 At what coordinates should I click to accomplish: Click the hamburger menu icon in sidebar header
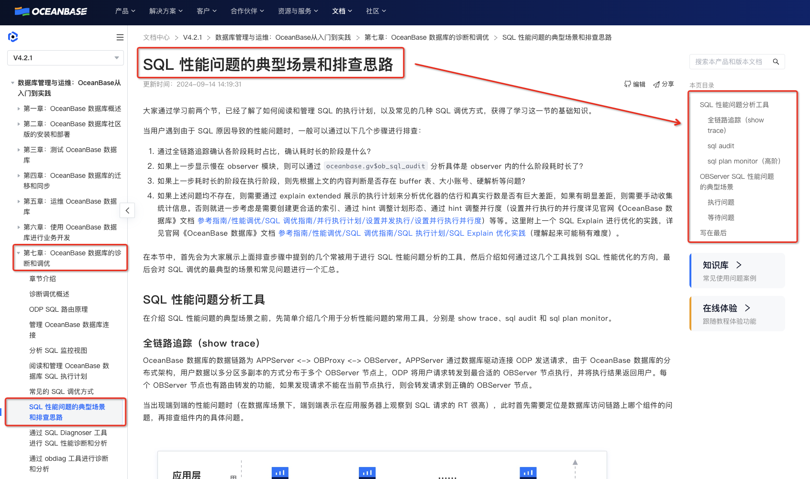point(120,37)
